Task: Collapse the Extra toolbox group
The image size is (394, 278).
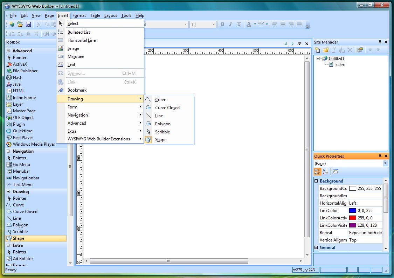Action: point(8,245)
